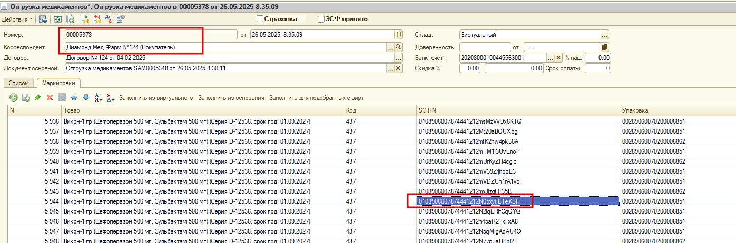This screenshot has height=243, width=736.
Task: Click the Copy row icon
Action: 26,98
